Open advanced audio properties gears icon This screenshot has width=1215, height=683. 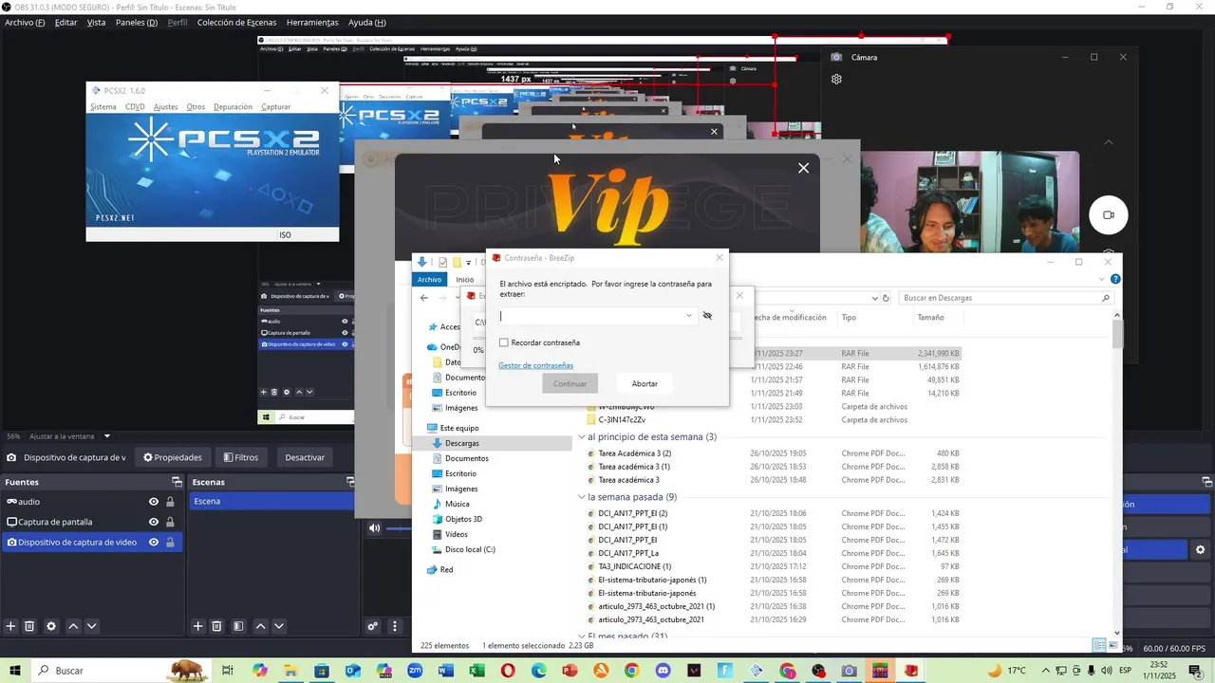(373, 626)
